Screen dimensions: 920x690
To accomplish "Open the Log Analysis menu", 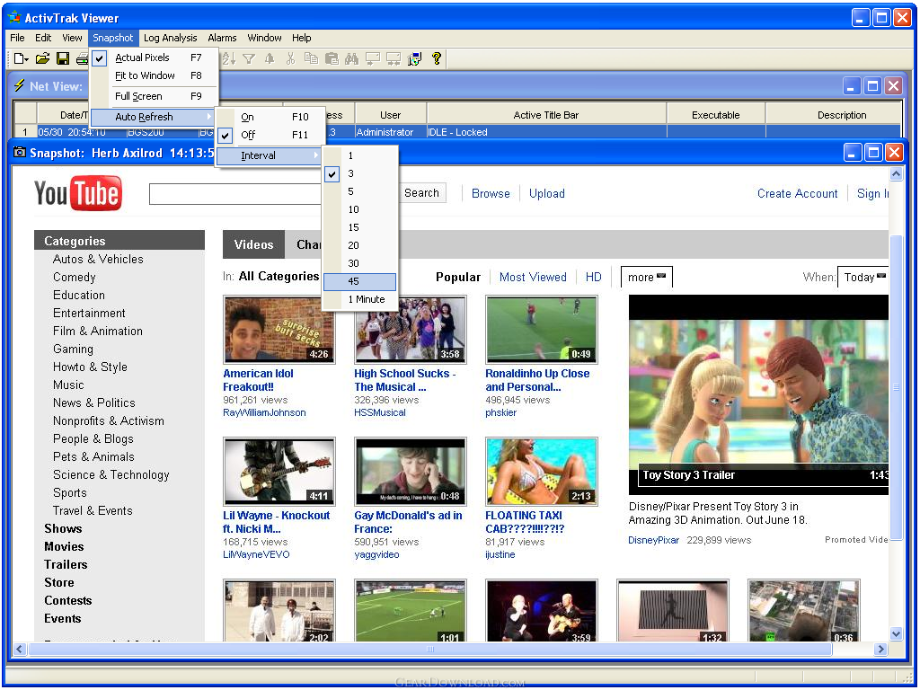I will 170,38.
